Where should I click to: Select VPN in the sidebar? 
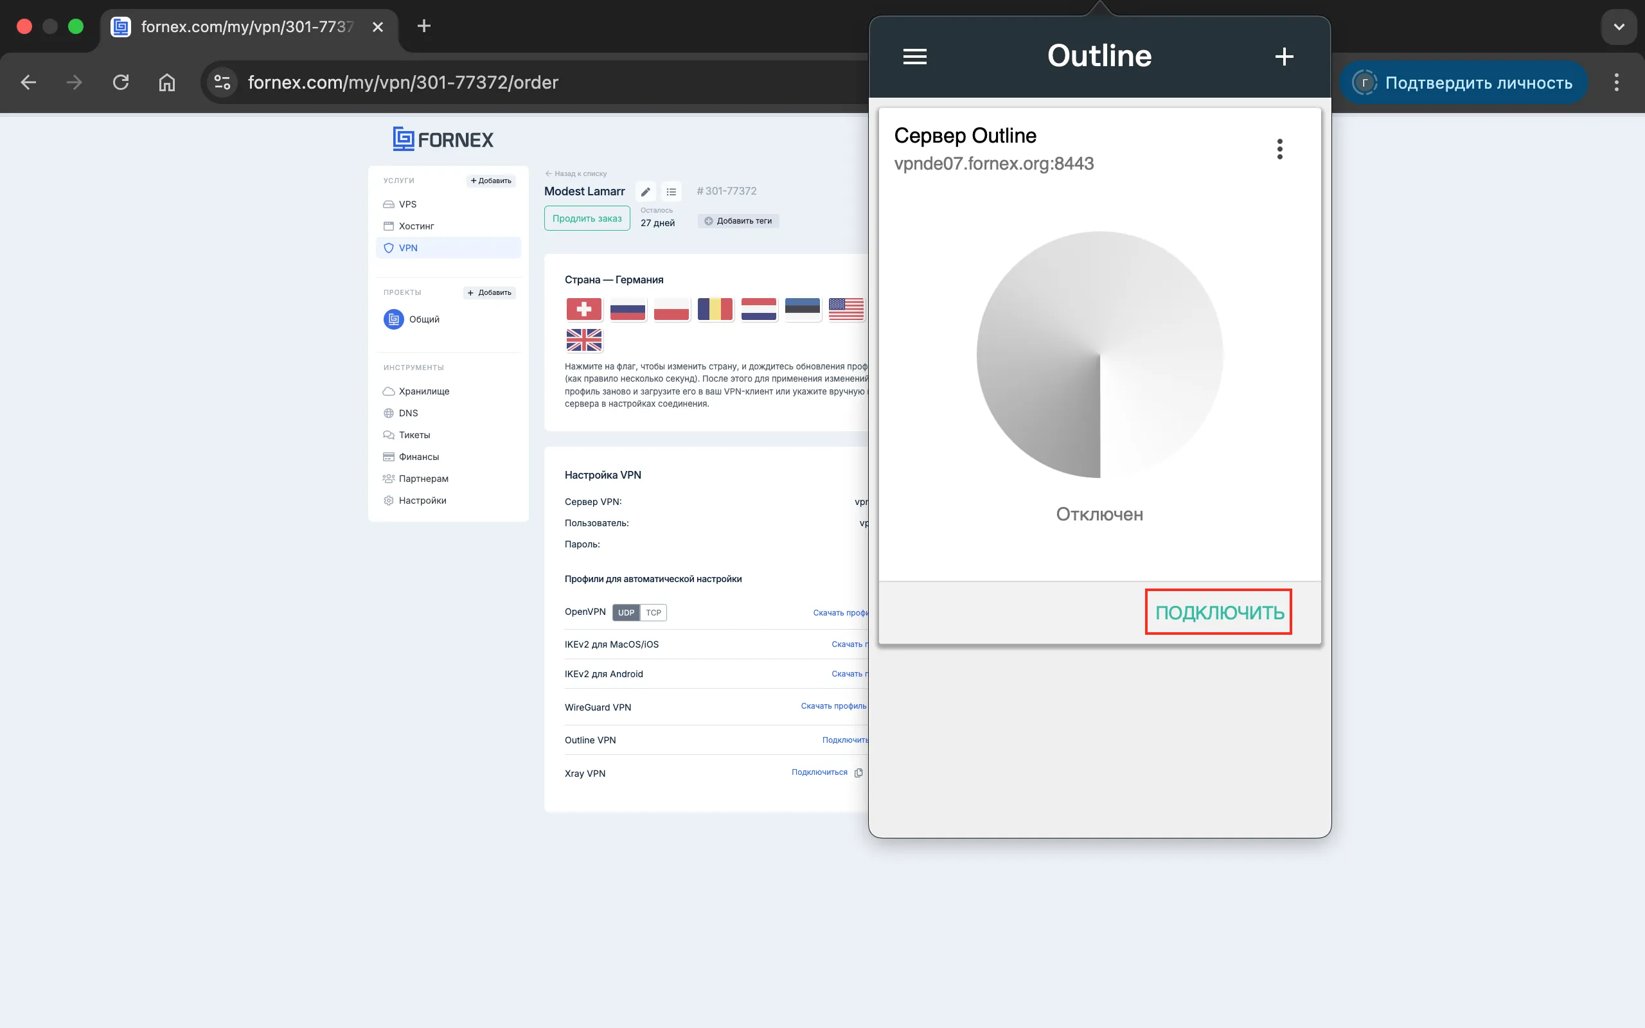pyautogui.click(x=448, y=247)
